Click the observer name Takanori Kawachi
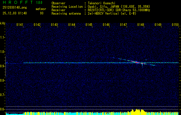This screenshot has height=115, width=181. click(x=100, y=3)
